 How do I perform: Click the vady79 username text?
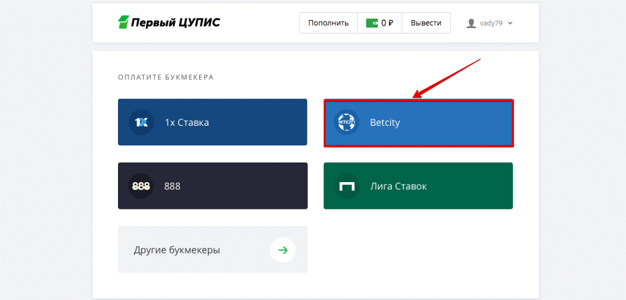pyautogui.click(x=491, y=23)
